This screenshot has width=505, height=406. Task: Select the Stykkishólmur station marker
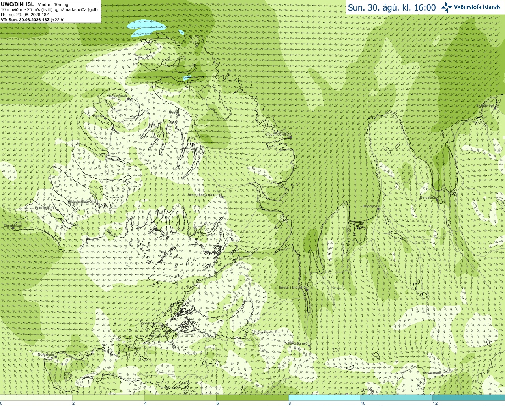point(161,326)
